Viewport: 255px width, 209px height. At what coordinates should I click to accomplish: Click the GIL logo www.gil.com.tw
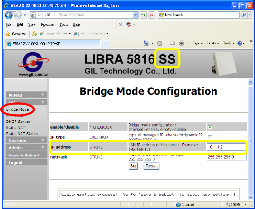click(x=33, y=64)
